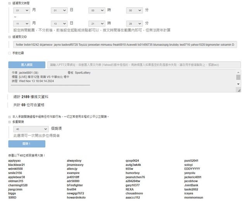
Task: Click the article text area's scroll up arrow
Action: [238, 72]
